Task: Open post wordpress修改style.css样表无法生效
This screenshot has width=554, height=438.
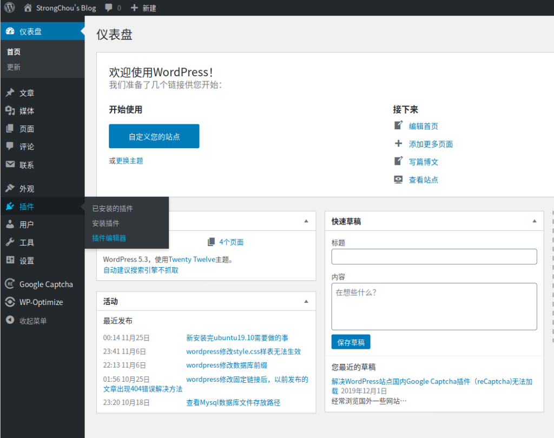Action: [243, 351]
